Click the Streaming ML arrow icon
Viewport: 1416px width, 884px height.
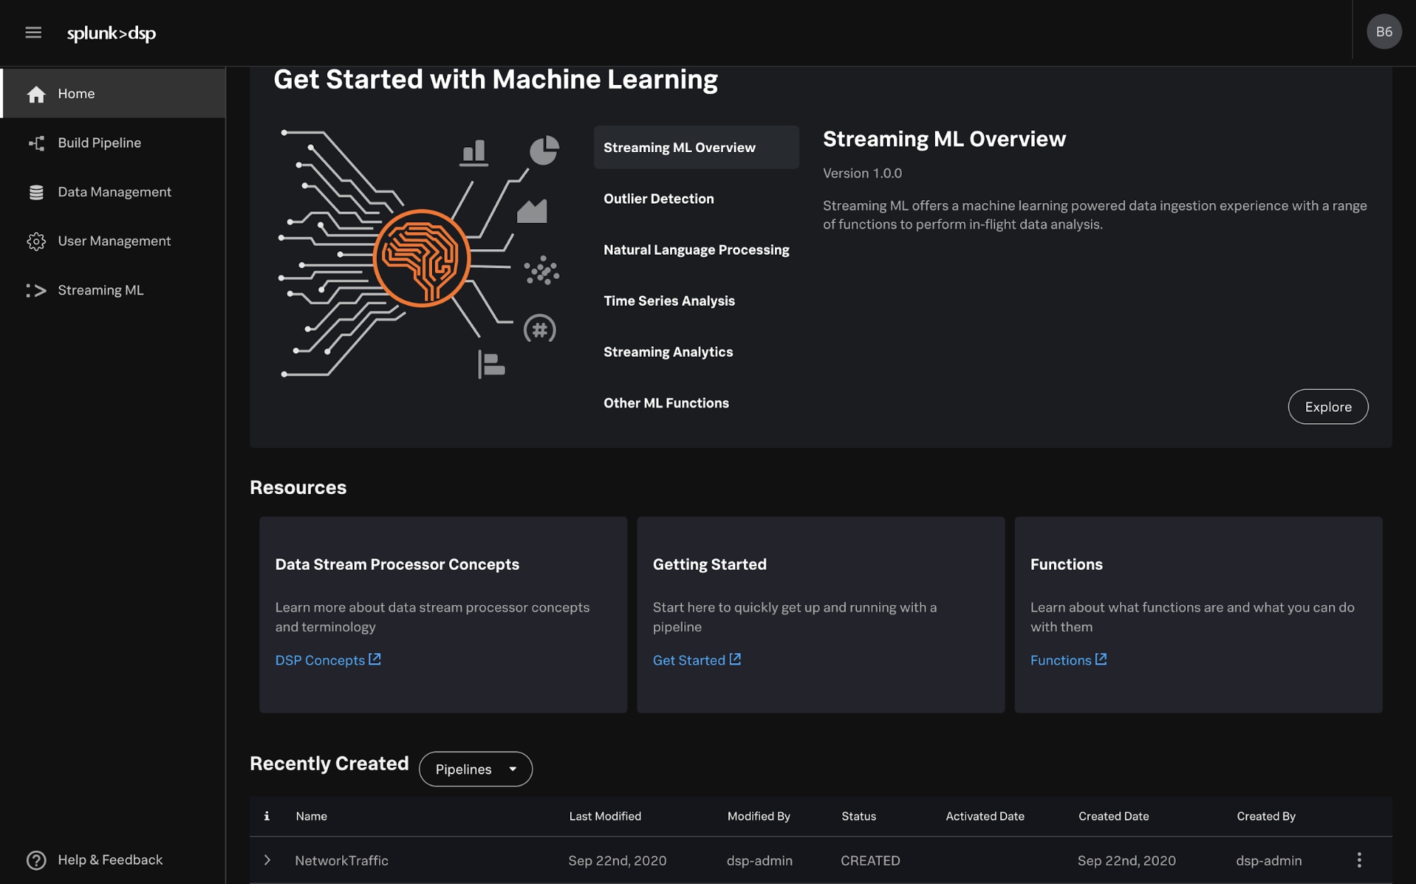pos(36,290)
